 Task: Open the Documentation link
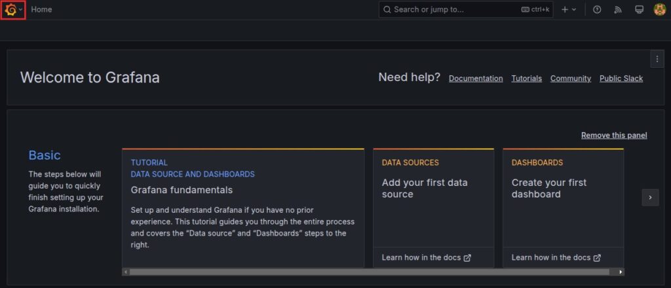(476, 79)
